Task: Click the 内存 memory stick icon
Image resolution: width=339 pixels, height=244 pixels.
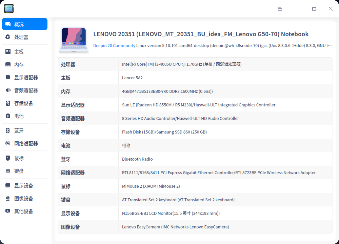Action: pyautogui.click(x=8, y=64)
